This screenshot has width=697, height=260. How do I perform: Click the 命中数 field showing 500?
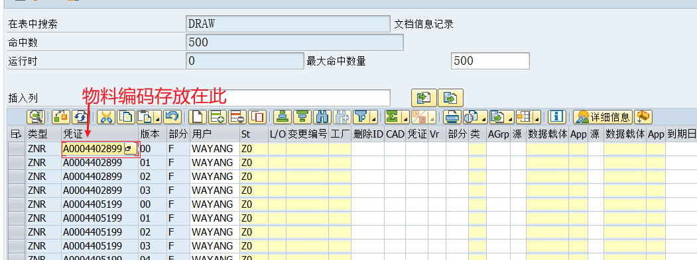coord(294,42)
